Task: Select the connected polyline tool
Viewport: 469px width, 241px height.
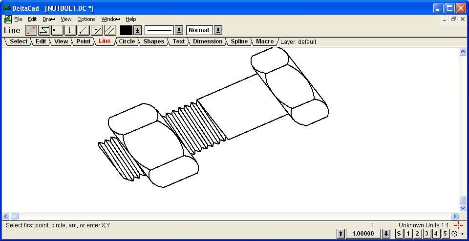Action: [44, 30]
